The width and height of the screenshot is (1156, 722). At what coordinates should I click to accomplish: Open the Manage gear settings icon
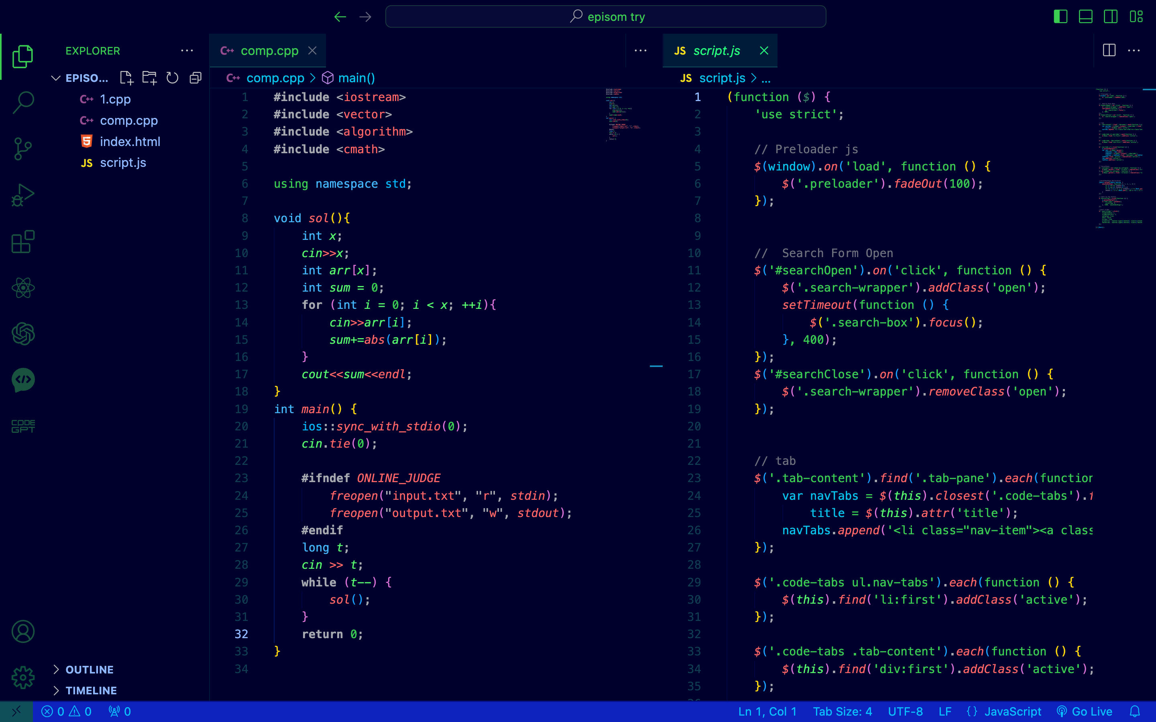22,677
